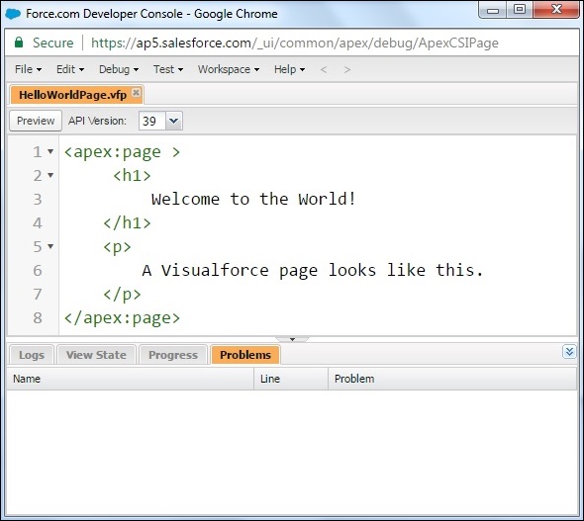Open the File menu
This screenshot has height=521, width=584.
28,69
